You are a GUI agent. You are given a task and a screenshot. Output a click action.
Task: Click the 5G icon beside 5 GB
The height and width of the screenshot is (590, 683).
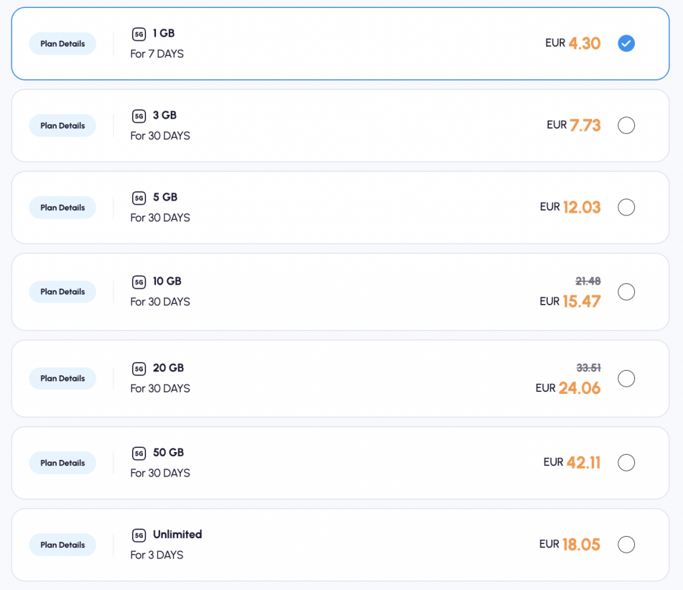[x=139, y=198]
